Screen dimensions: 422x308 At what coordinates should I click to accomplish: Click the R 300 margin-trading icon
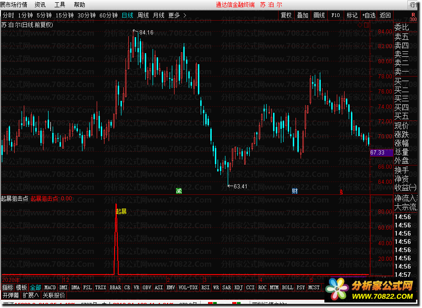413,17
